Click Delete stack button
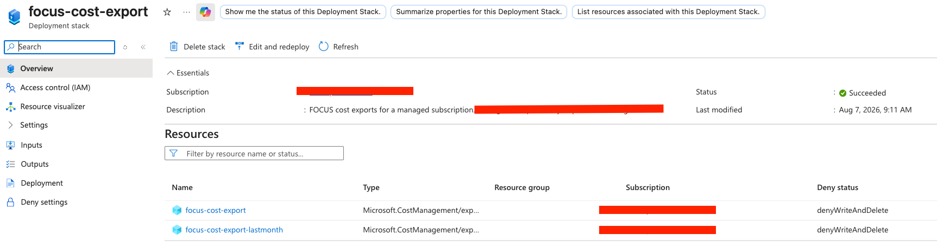Image resolution: width=937 pixels, height=246 pixels. point(197,47)
